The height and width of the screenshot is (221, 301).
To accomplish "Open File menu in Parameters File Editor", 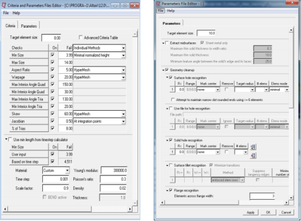I will tap(160, 10).
